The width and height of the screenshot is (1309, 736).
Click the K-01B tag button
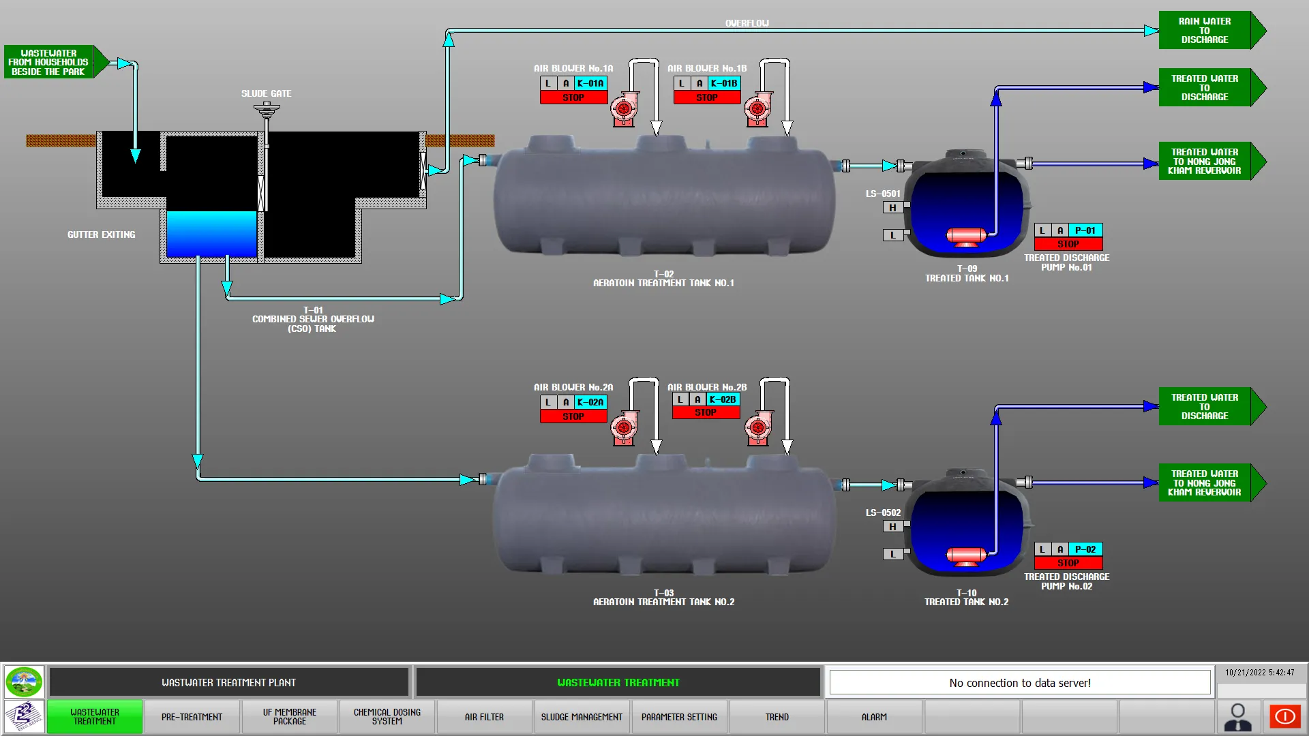[x=724, y=83]
